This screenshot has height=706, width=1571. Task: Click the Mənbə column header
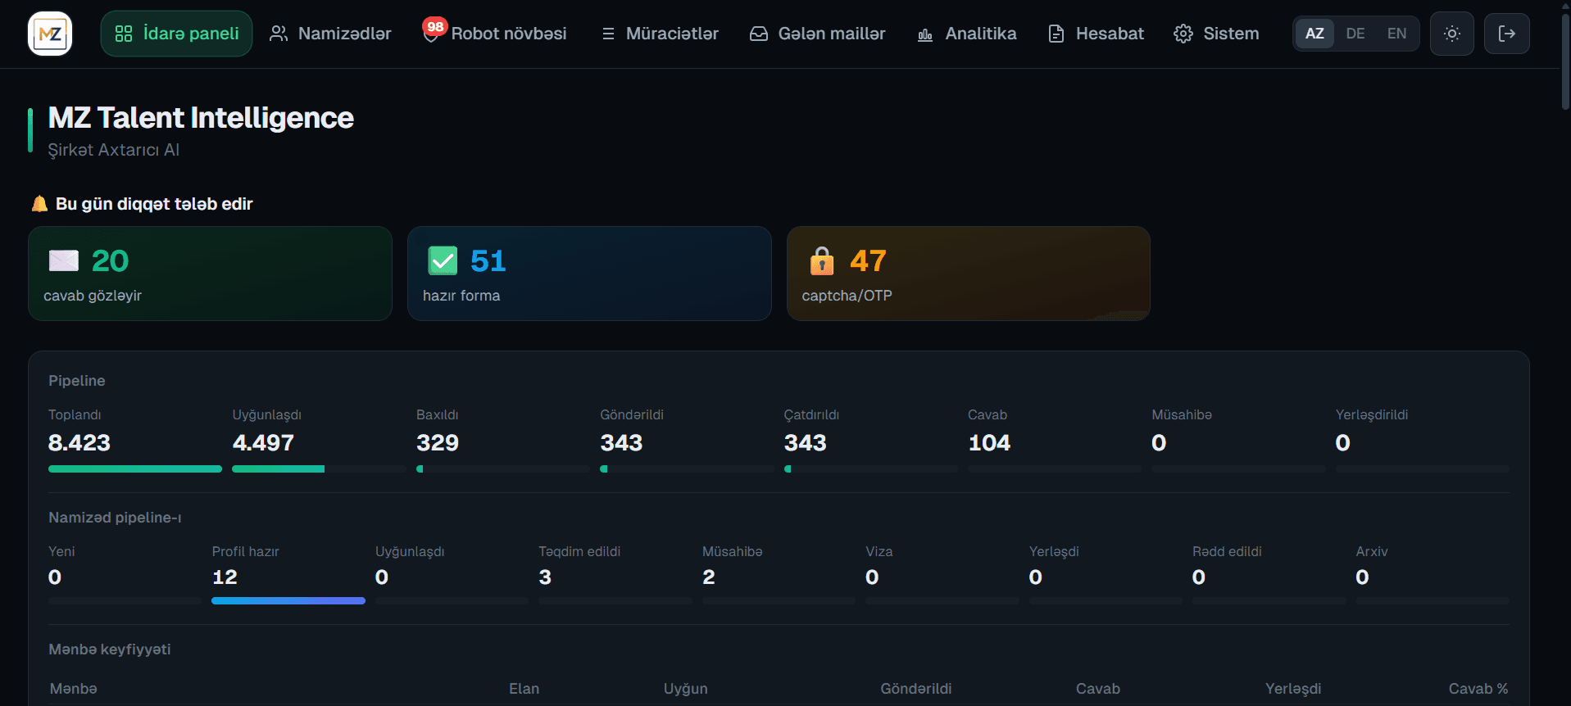(x=73, y=689)
